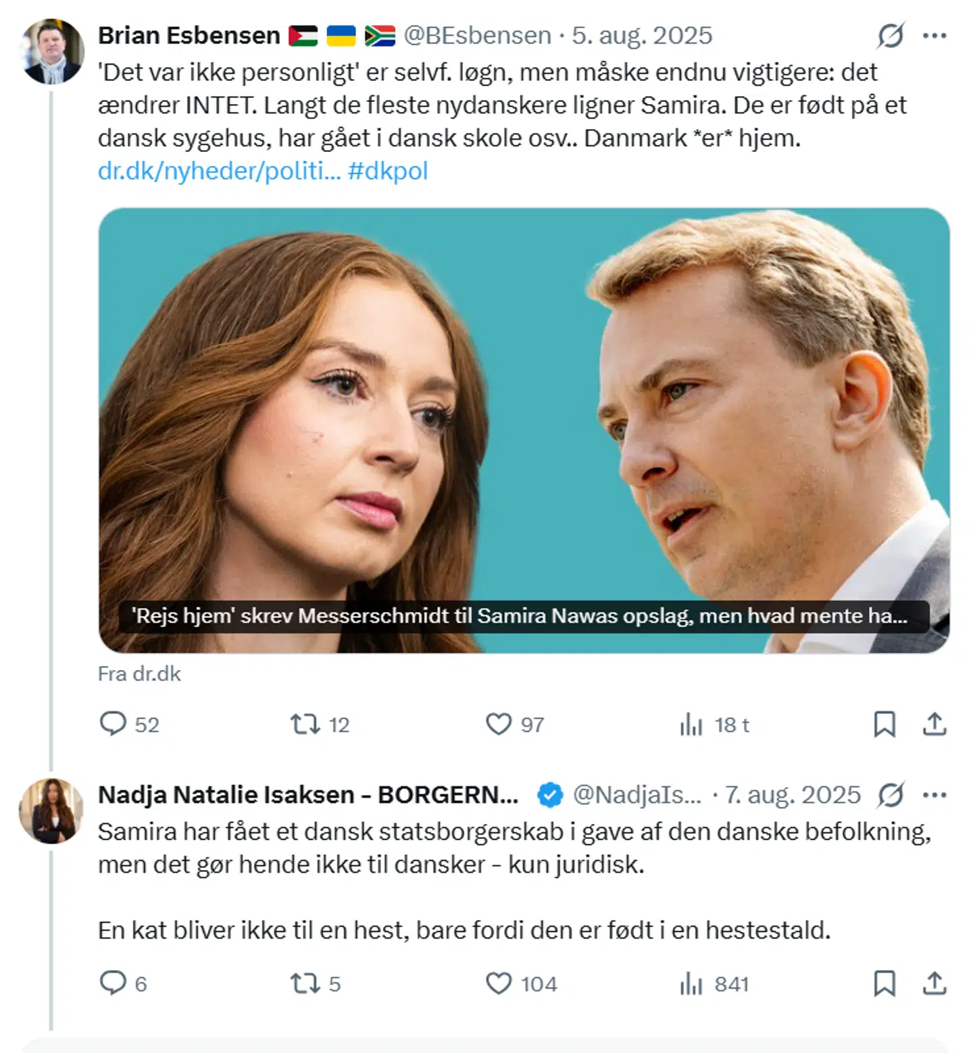973x1053 pixels.
Task: Open more options menu on Brian's tweet
Action: click(934, 34)
